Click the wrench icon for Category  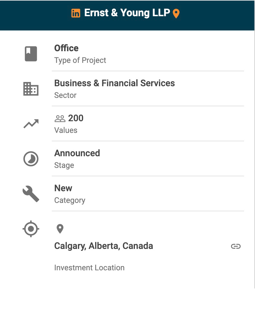31,194
